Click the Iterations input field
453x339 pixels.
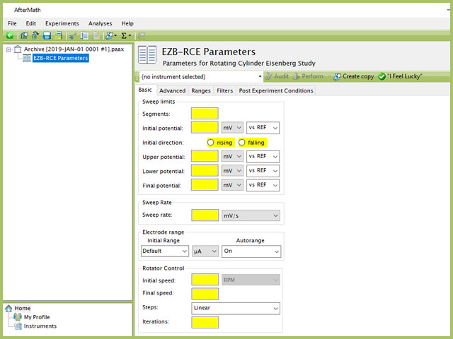pos(205,322)
